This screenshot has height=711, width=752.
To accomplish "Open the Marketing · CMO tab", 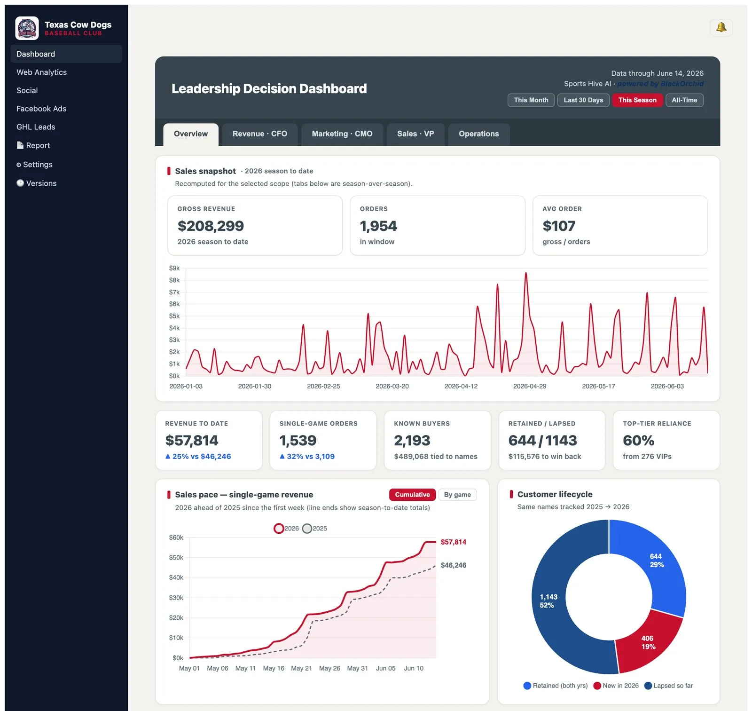I will [x=342, y=134].
